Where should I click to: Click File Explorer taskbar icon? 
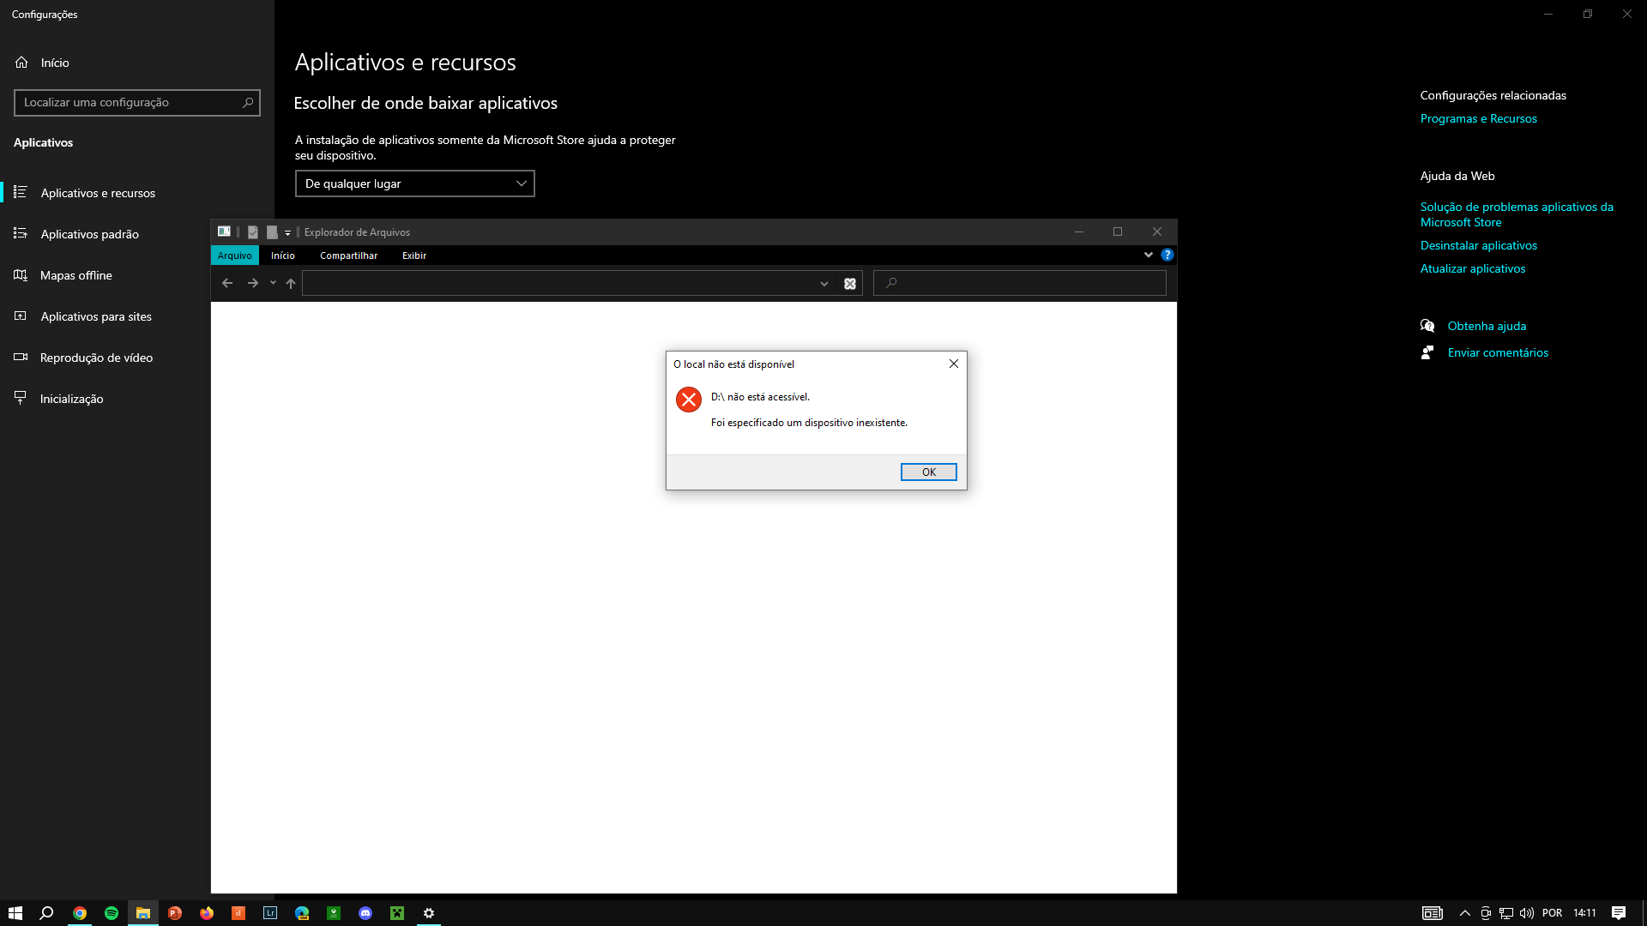[x=143, y=913]
